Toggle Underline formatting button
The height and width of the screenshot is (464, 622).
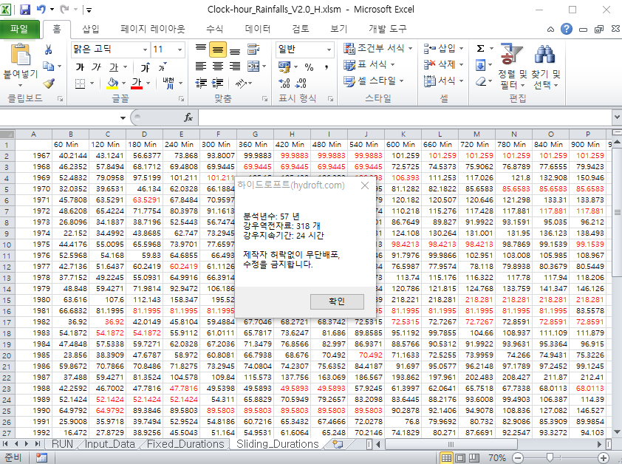click(x=114, y=67)
